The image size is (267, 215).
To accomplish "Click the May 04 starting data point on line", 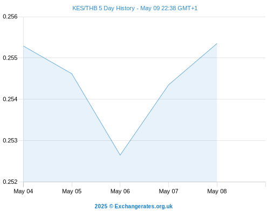I will (x=24, y=46).
